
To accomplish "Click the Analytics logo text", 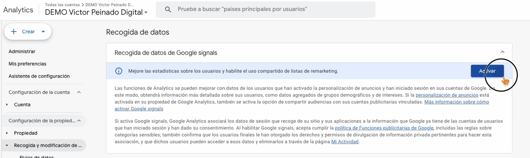I will 18,10.
